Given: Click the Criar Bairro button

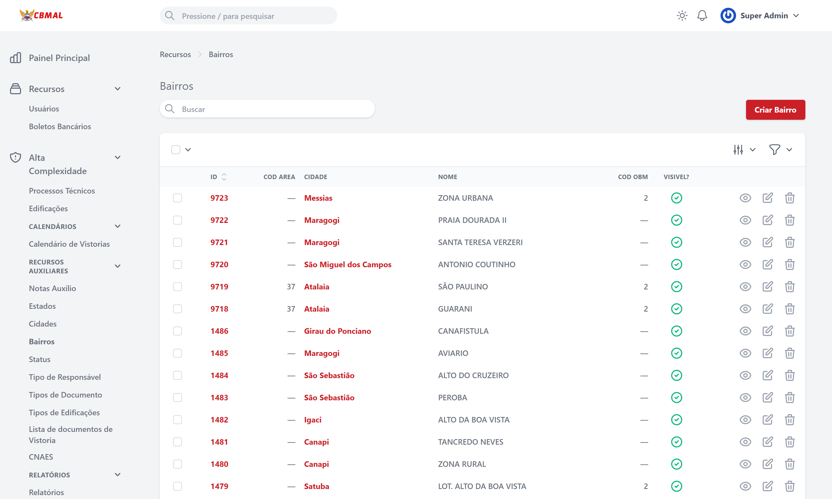Looking at the screenshot, I should 775,110.
